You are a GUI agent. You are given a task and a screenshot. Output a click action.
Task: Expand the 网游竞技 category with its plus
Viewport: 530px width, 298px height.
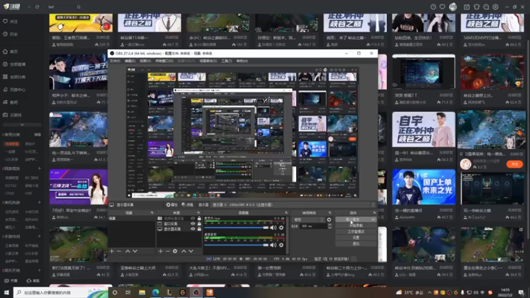tap(39, 168)
